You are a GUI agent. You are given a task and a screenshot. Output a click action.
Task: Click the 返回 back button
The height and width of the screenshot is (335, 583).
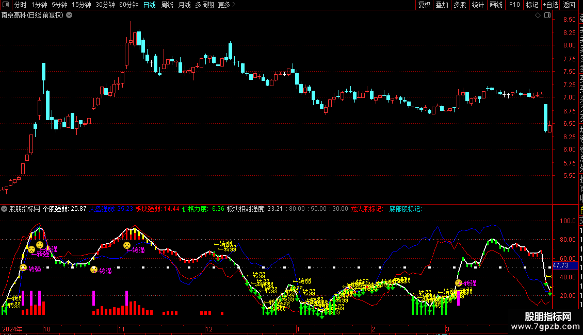(569, 5)
